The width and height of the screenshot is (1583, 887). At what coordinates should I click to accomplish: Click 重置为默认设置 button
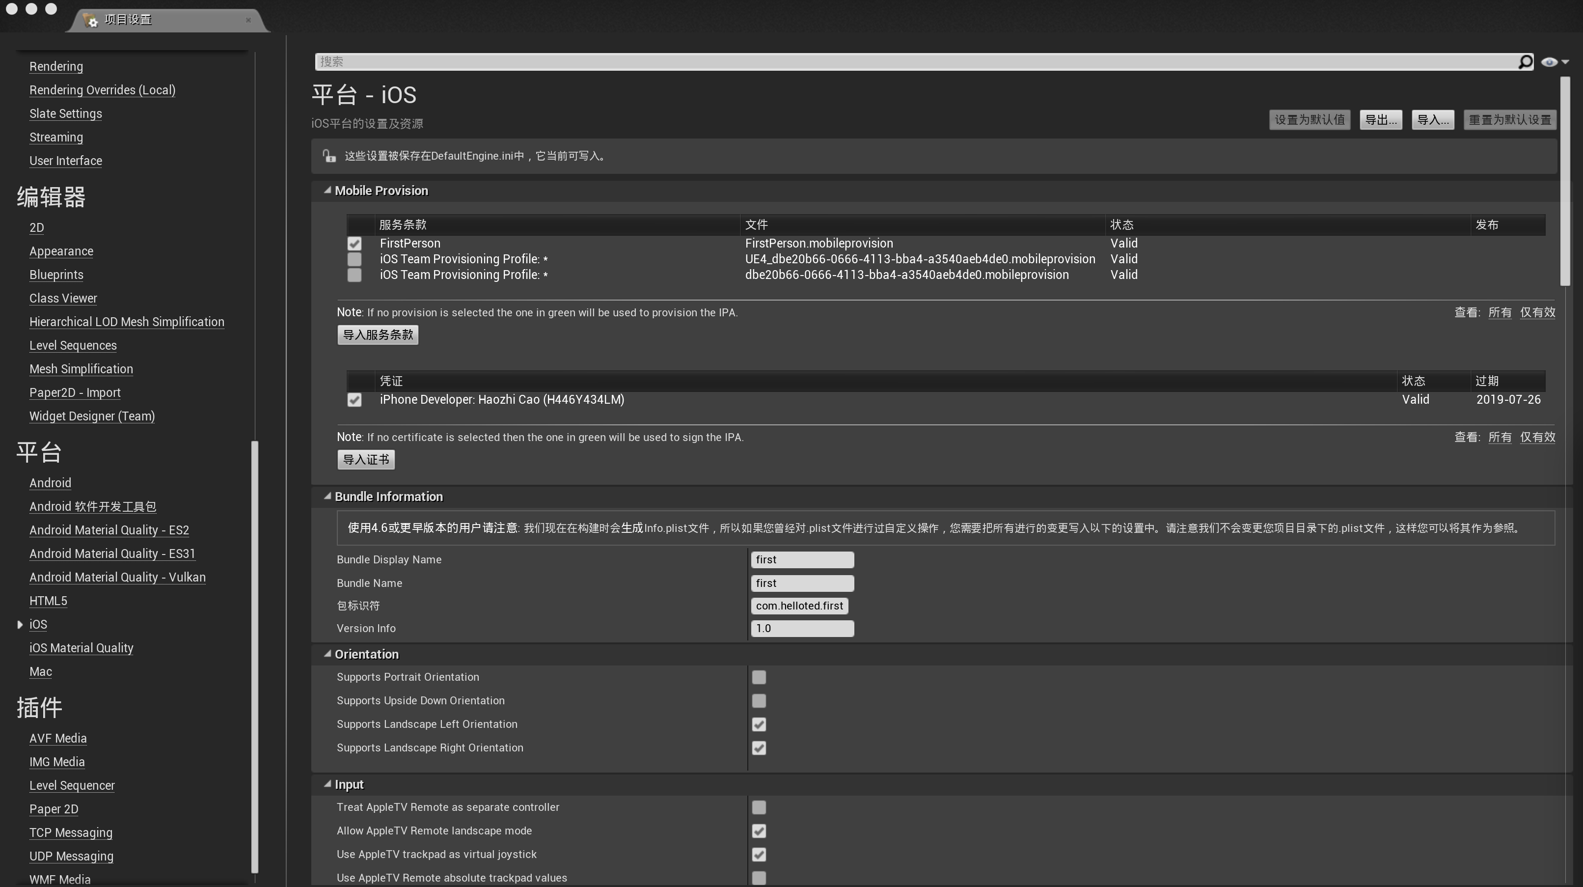[x=1510, y=120]
